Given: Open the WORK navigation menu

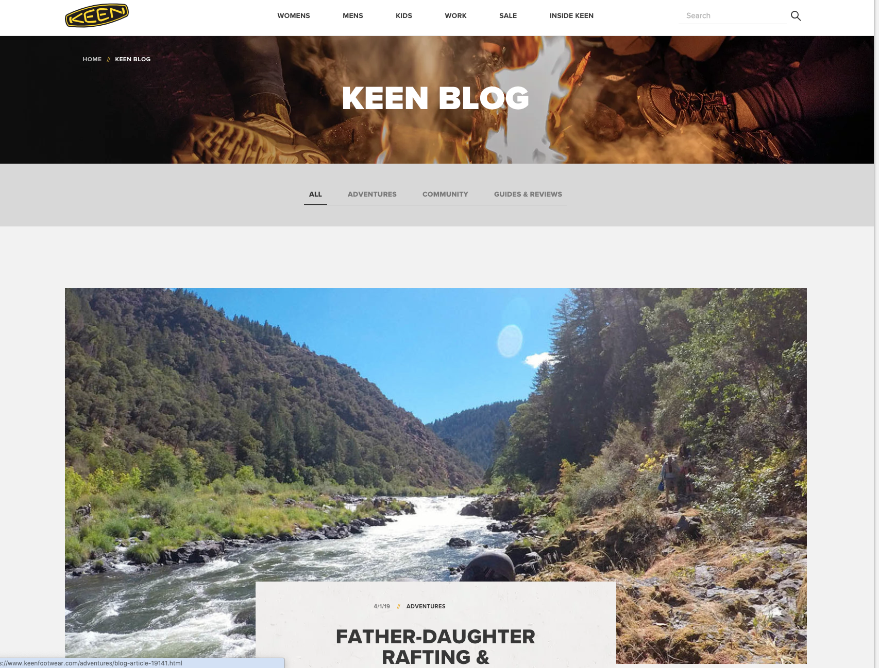Looking at the screenshot, I should click(455, 15).
